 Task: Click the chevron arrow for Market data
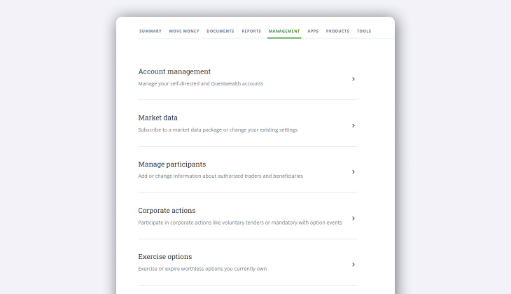coord(353,125)
